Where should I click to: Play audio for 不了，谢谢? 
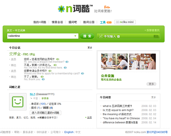[x=42, y=77]
